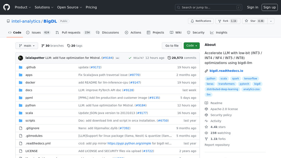Click the LICENSE file icon

click(21, 151)
